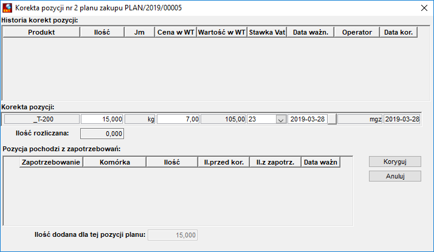Click the Data ważn. header in history table

click(x=310, y=32)
